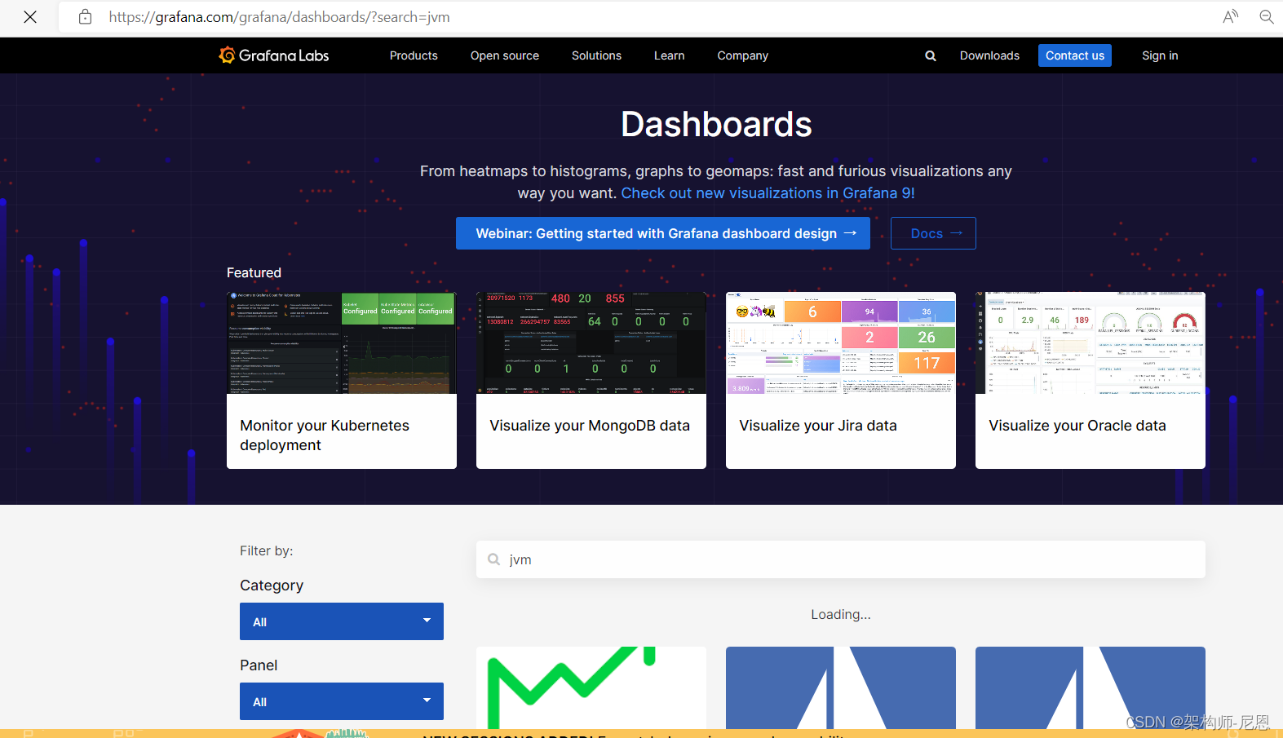This screenshot has width=1283, height=738.
Task: Click 'Visualize your Oracle data' title
Action: [1077, 426]
